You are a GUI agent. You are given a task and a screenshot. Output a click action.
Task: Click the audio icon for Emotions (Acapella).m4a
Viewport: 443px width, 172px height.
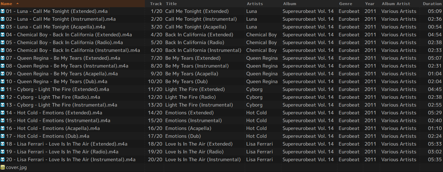pos(3,128)
